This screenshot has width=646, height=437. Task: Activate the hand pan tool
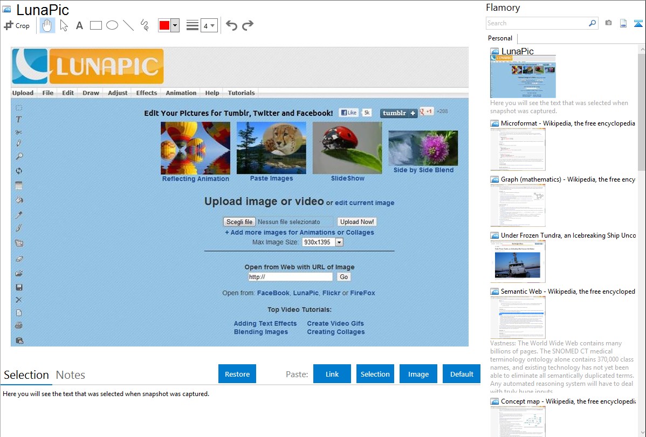pos(47,25)
